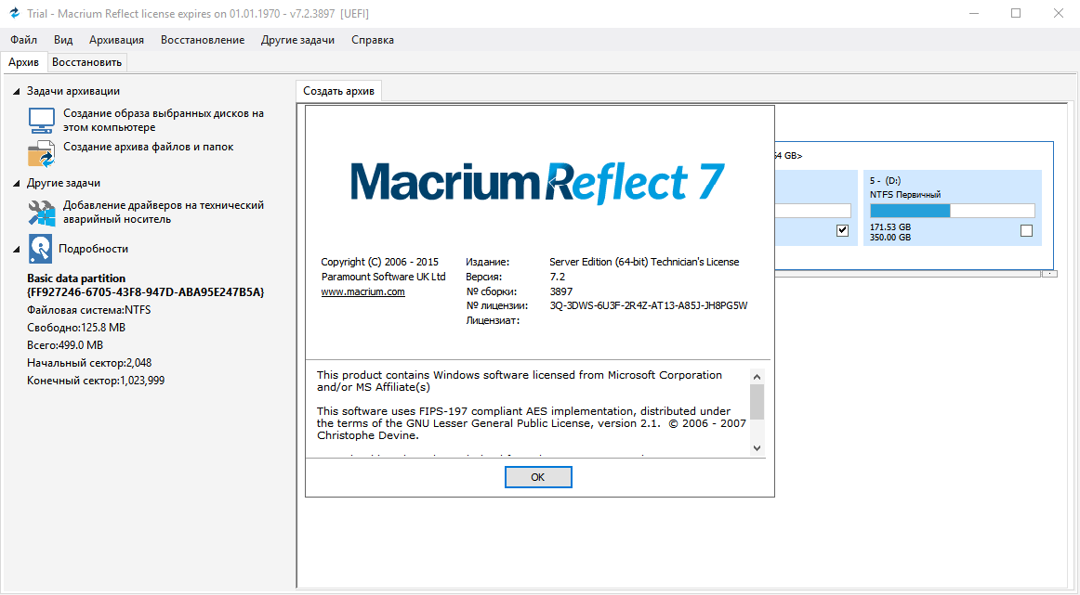Viewport: 1080px width, 595px height.
Task: Collapse the Задачи архивации section
Action: 17,91
